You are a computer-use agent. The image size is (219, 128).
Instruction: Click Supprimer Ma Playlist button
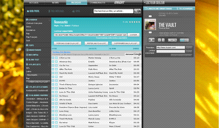pyautogui.click(x=126, y=43)
